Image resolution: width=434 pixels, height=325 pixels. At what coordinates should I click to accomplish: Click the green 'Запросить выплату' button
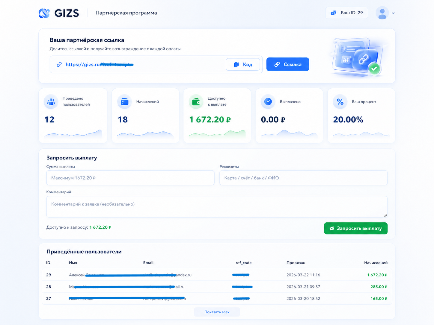point(356,228)
